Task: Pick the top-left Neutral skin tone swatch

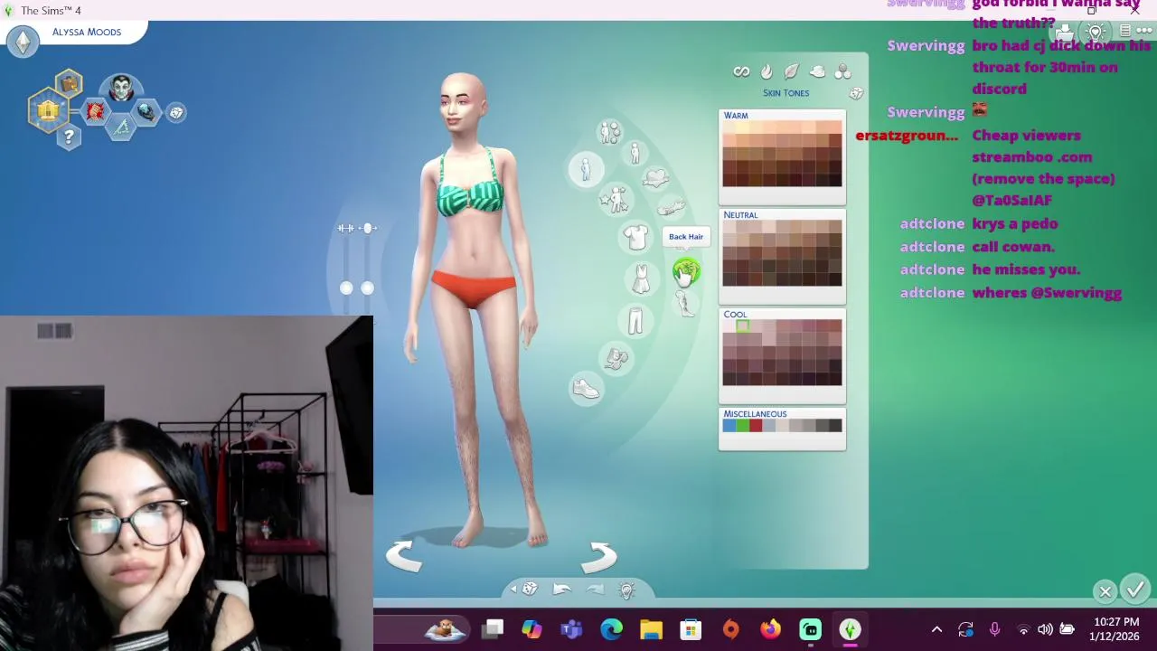Action: point(729,226)
